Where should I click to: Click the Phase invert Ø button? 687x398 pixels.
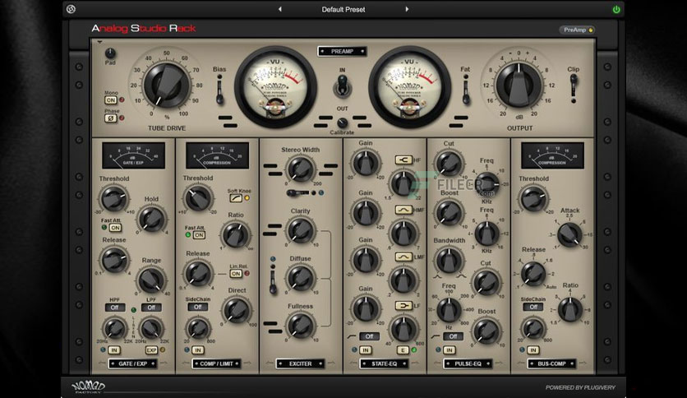[110, 118]
